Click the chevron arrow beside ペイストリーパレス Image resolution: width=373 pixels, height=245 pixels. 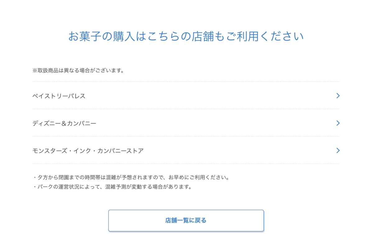tap(338, 96)
